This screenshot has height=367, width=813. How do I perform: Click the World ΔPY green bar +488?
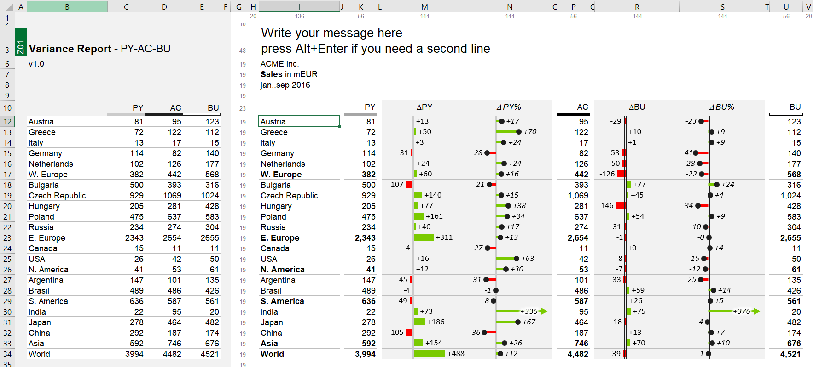coord(429,354)
